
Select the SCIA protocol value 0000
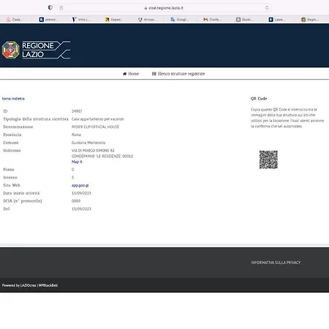point(76,201)
